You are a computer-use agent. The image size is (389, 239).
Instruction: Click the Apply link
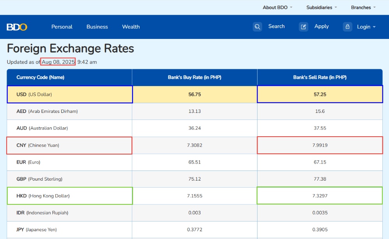322,26
